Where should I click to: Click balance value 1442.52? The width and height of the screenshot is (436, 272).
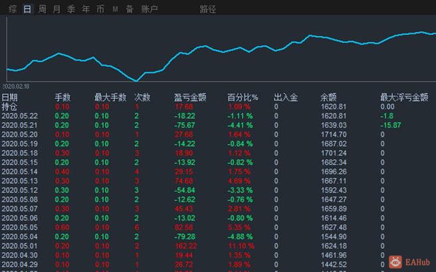click(x=334, y=265)
